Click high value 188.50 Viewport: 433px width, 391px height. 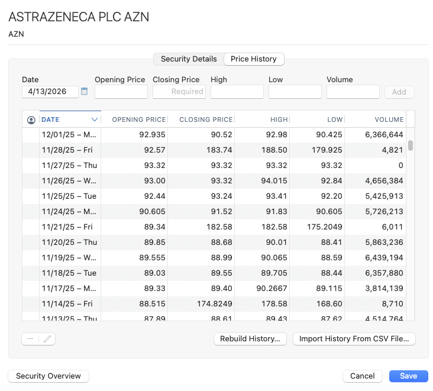point(274,150)
